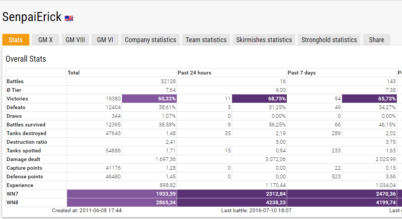402x219 pixels.
Task: Select the Stats tab
Action: coord(16,40)
